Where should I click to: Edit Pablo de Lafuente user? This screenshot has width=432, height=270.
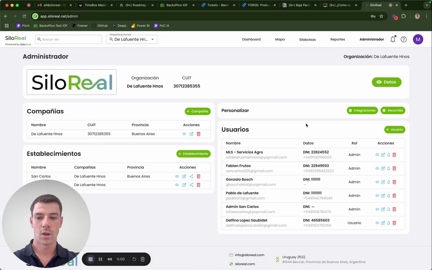pyautogui.click(x=383, y=196)
